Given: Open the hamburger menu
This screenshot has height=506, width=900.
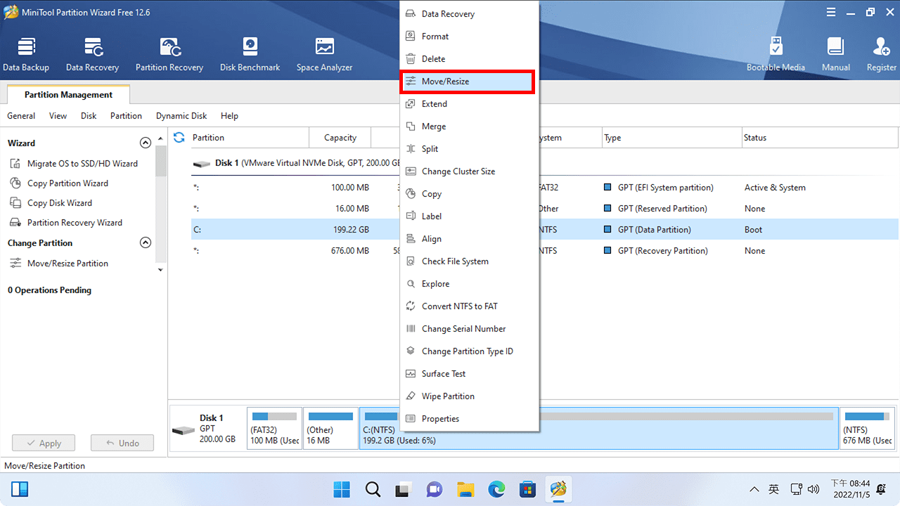Looking at the screenshot, I should click(x=830, y=11).
